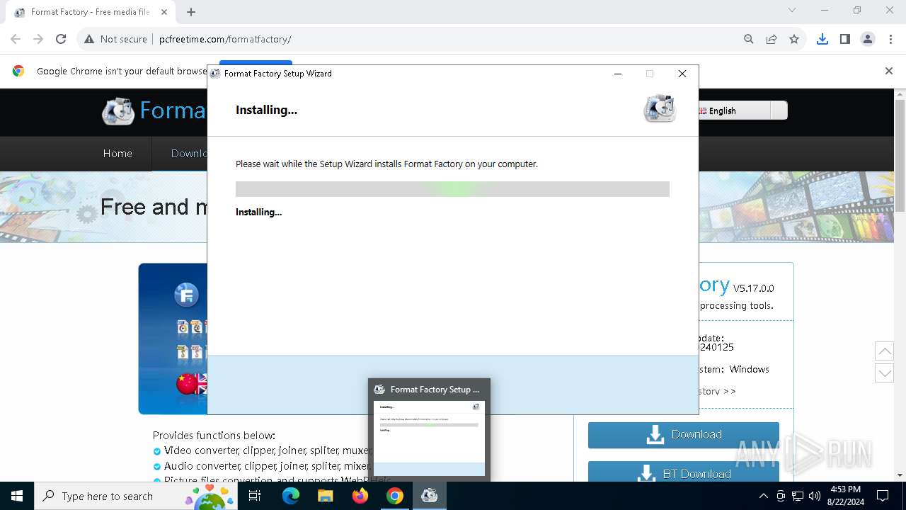
Task: Click Format Factory setup taskbar icon
Action: (x=430, y=496)
